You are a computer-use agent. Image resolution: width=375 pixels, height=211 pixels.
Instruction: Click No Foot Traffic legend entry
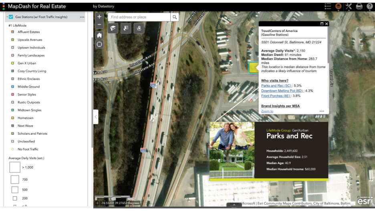click(28, 149)
